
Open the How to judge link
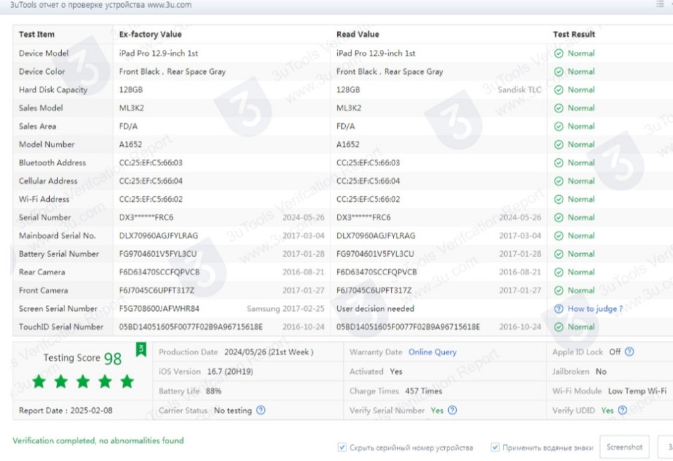tap(595, 309)
